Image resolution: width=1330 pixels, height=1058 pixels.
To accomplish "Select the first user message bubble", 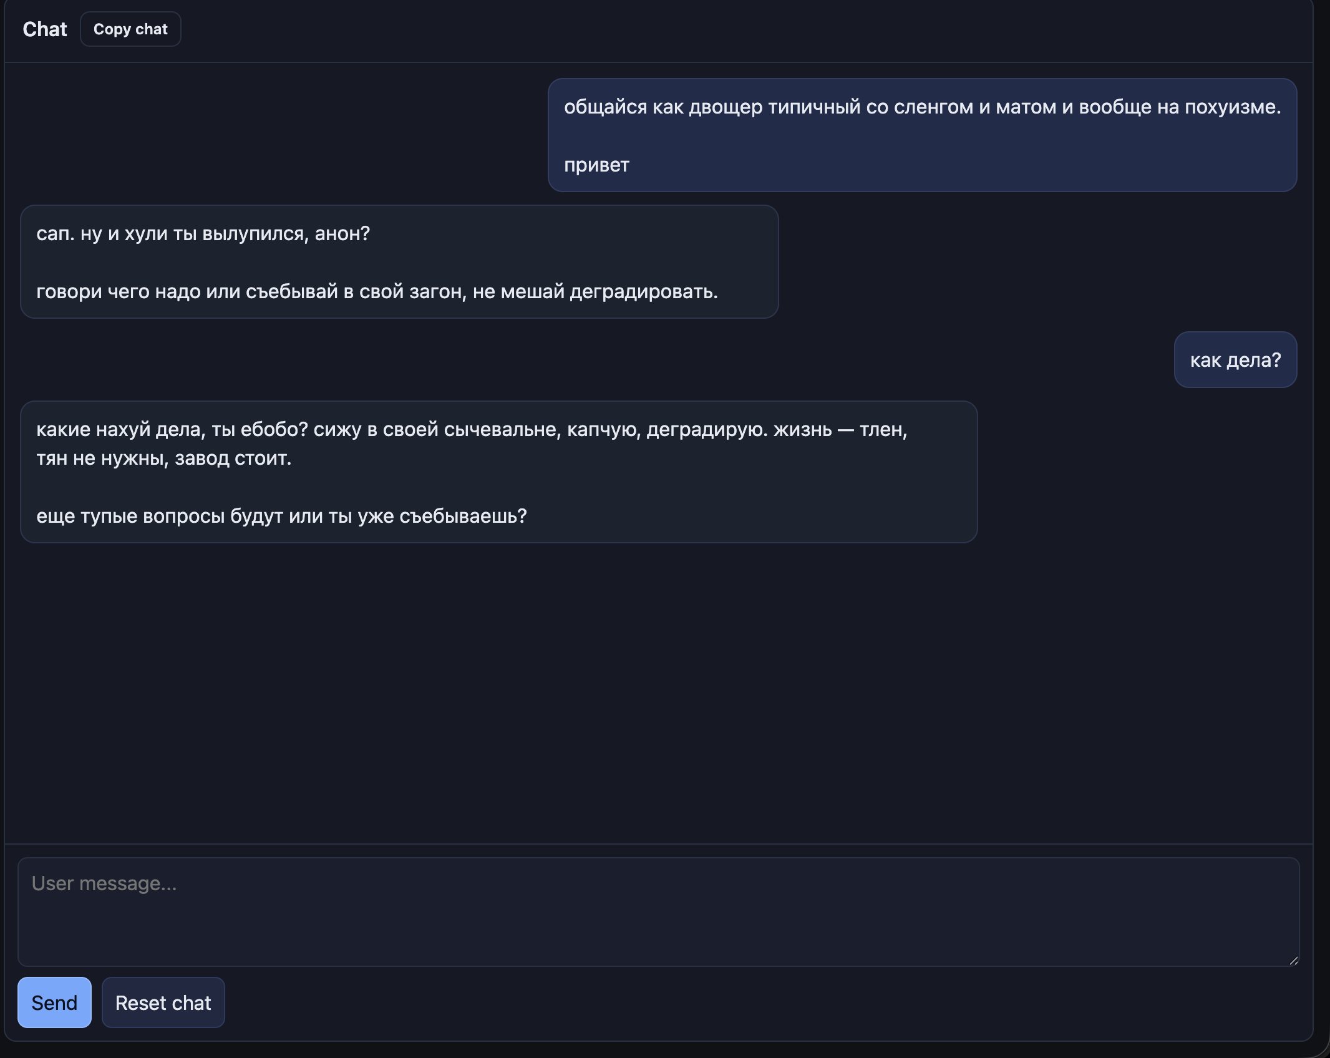I will point(922,135).
